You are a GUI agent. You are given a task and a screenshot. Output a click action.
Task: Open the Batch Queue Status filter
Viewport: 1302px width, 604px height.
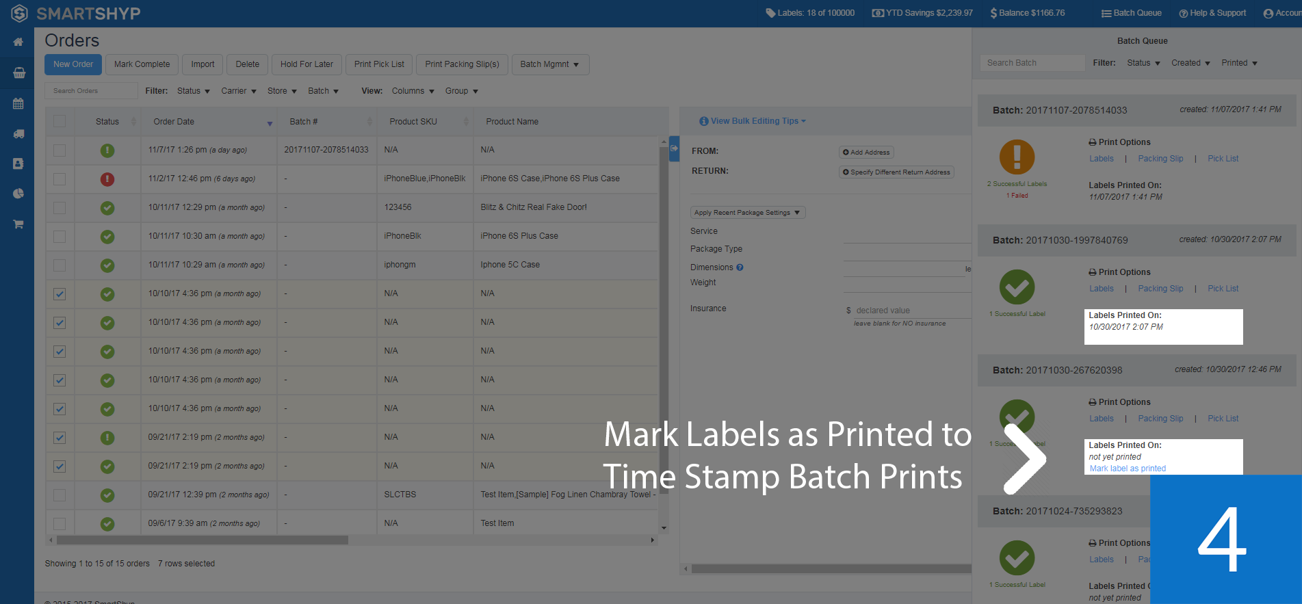click(1143, 63)
